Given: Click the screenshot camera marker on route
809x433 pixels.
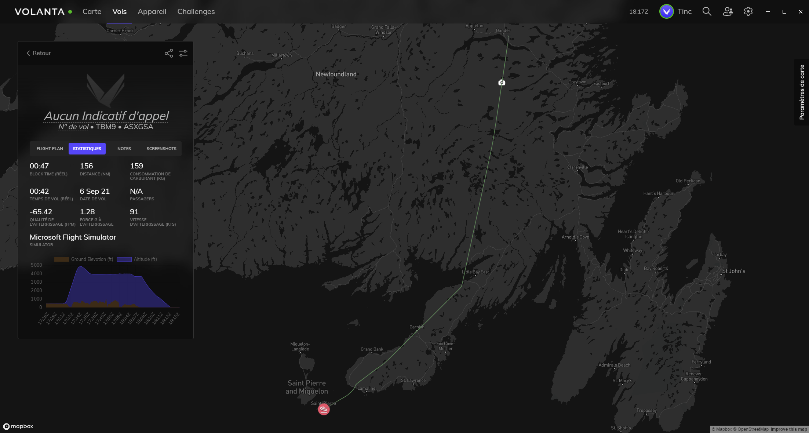Looking at the screenshot, I should [502, 83].
